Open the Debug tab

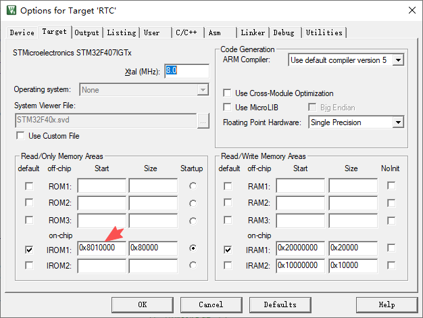(285, 32)
